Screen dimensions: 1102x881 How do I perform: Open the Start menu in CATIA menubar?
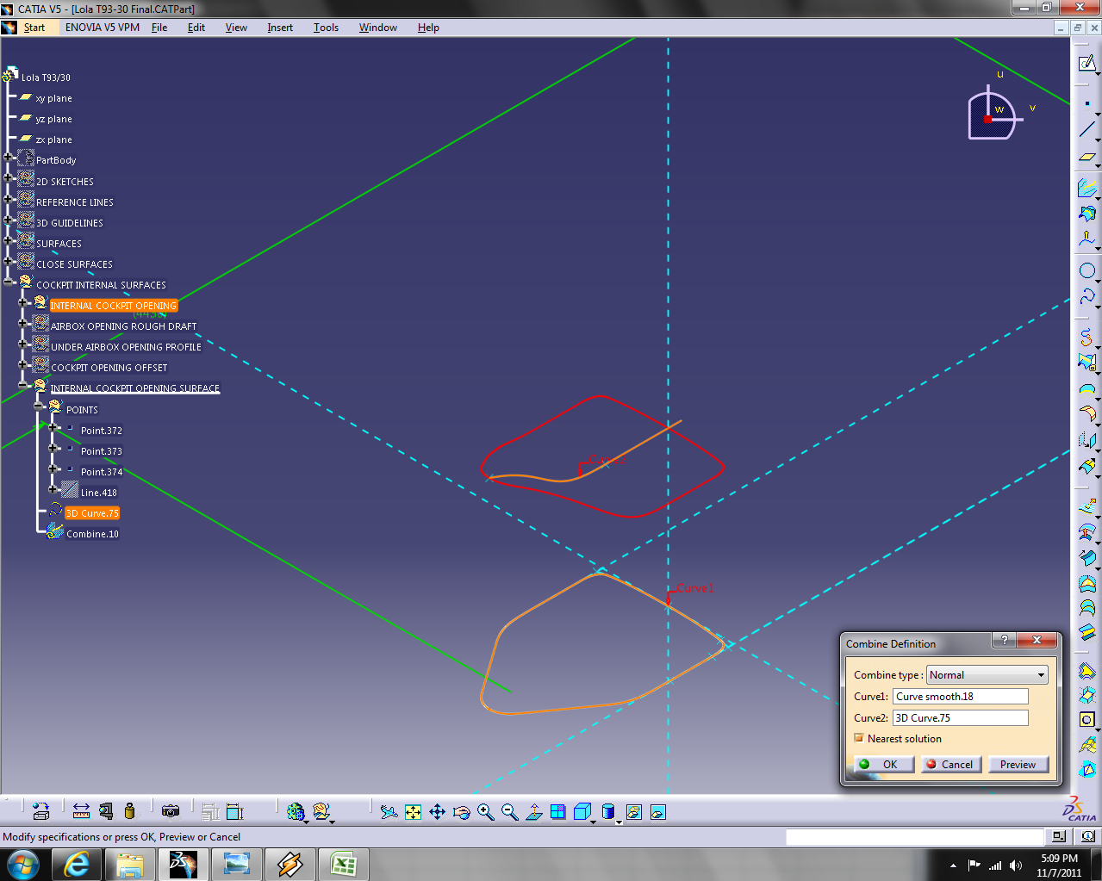click(x=34, y=28)
